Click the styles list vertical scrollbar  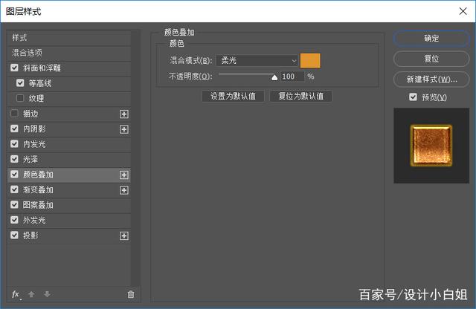[137, 157]
